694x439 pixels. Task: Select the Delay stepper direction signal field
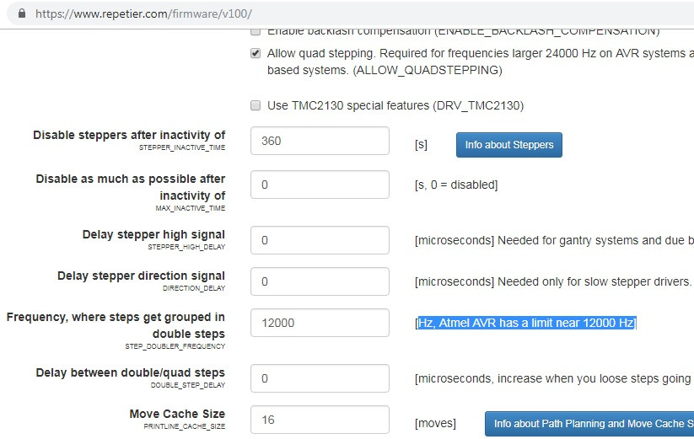(320, 281)
